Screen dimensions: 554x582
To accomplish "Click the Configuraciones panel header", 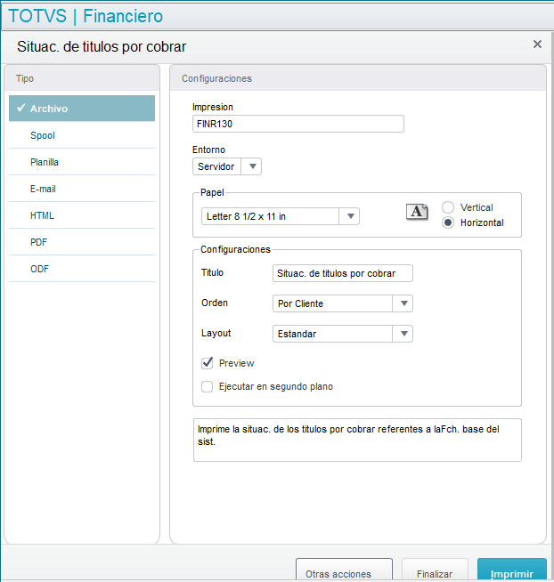I will (358, 78).
